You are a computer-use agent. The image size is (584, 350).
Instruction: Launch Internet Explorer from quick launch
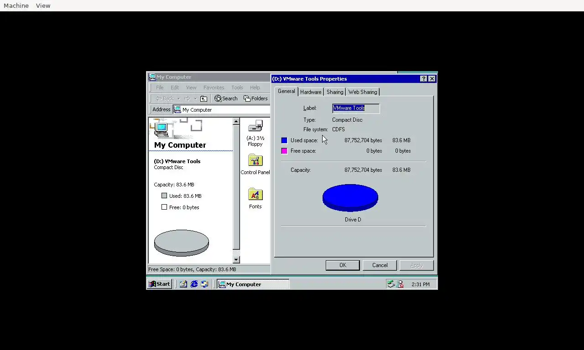click(x=194, y=284)
